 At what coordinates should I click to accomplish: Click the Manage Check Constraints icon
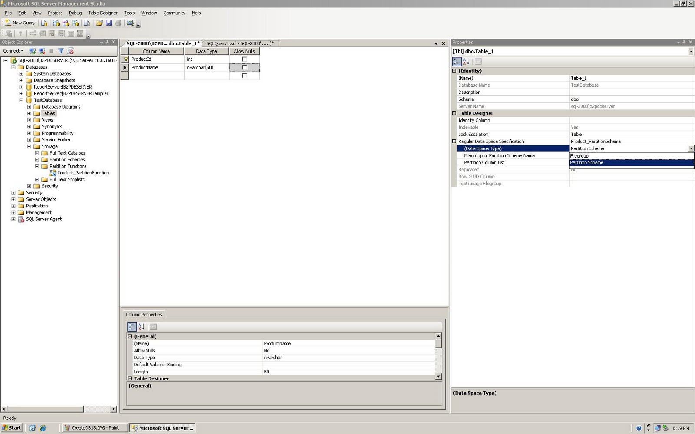point(71,33)
